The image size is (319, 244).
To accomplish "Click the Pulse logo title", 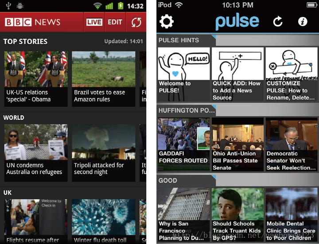I will point(237,22).
